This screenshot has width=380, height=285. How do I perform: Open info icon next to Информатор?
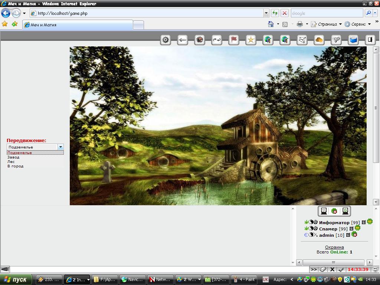tap(364, 222)
